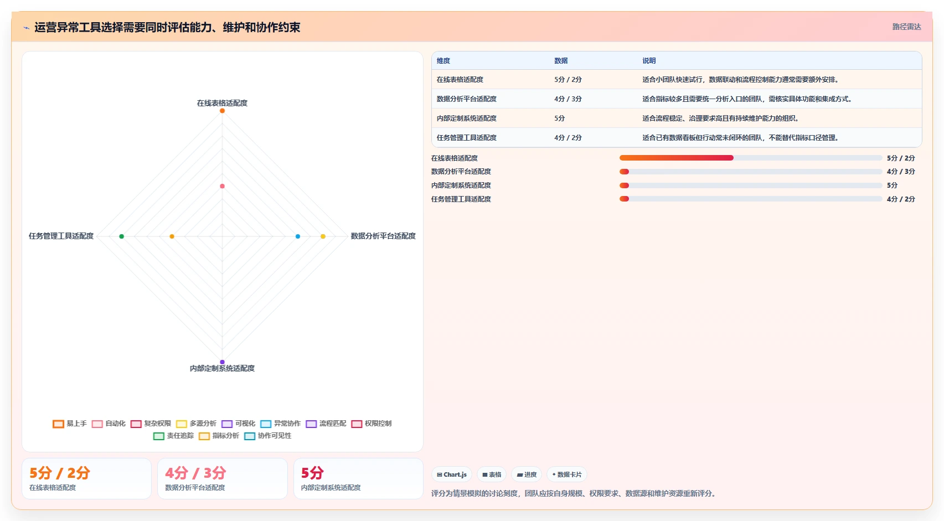Image resolution: width=944 pixels, height=521 pixels.
Task: Toggle the 多源分析 legend series
Action: (196, 424)
